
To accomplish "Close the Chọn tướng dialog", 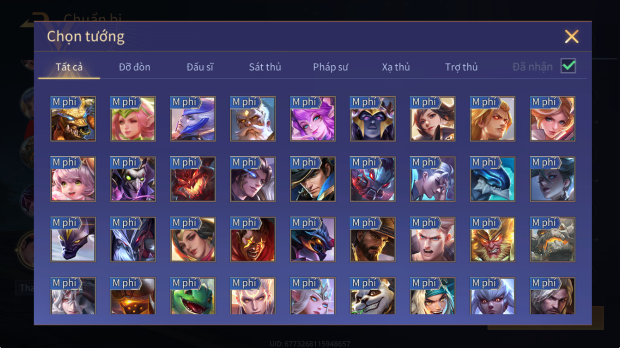I will [572, 37].
